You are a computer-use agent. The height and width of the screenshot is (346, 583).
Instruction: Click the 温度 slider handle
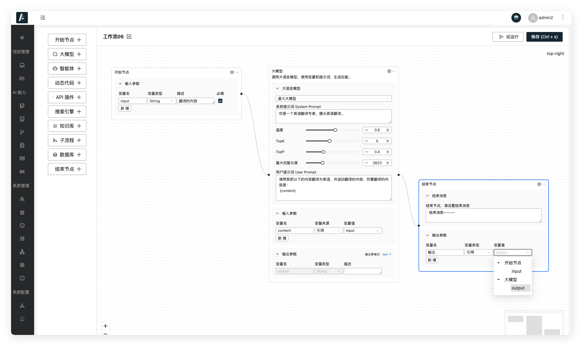pos(335,130)
